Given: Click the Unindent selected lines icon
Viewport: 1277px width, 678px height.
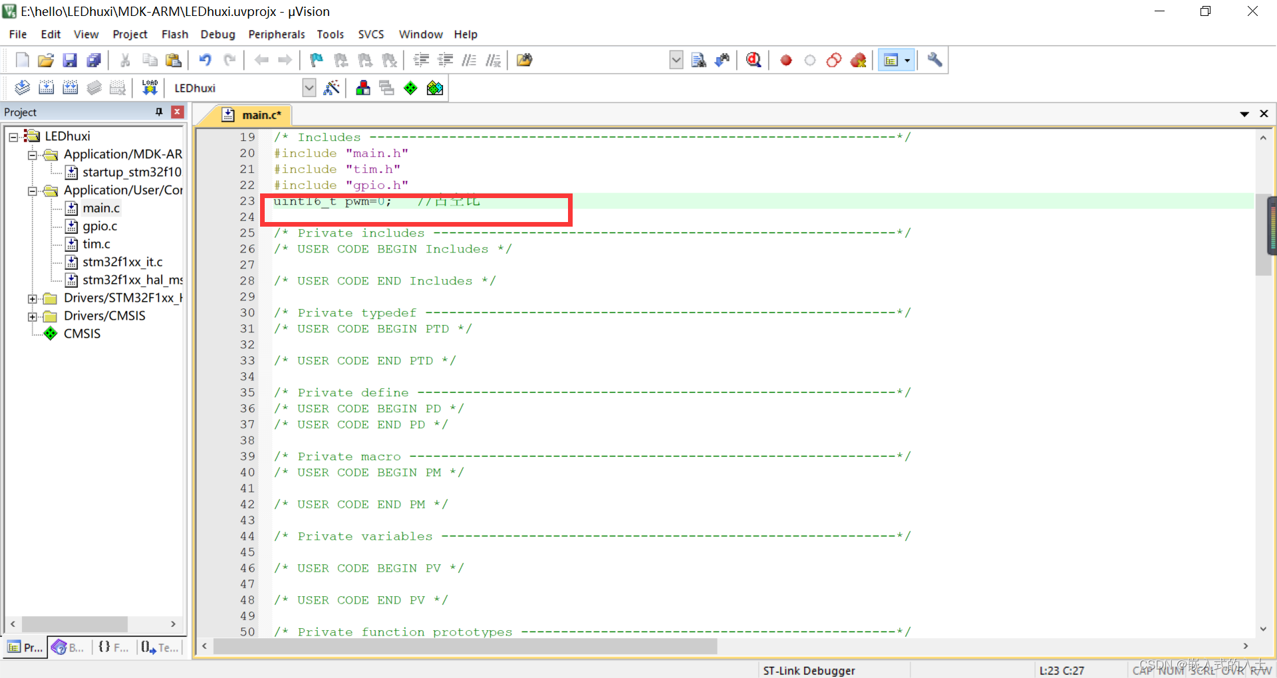Looking at the screenshot, I should coord(445,60).
